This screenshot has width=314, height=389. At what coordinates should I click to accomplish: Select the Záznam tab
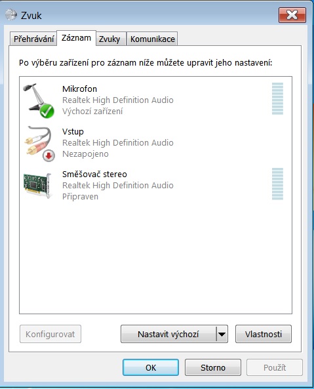point(76,38)
